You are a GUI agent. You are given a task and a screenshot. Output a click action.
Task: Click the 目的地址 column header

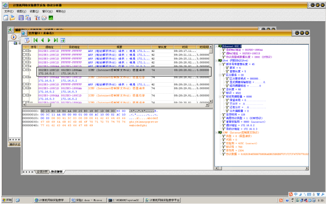pyautogui.click(x=74, y=47)
